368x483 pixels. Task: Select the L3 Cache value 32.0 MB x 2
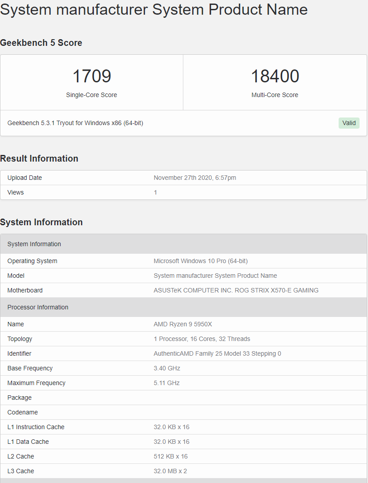[170, 471]
